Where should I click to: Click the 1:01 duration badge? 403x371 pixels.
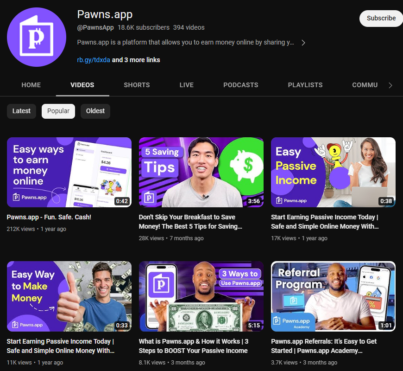coord(386,326)
